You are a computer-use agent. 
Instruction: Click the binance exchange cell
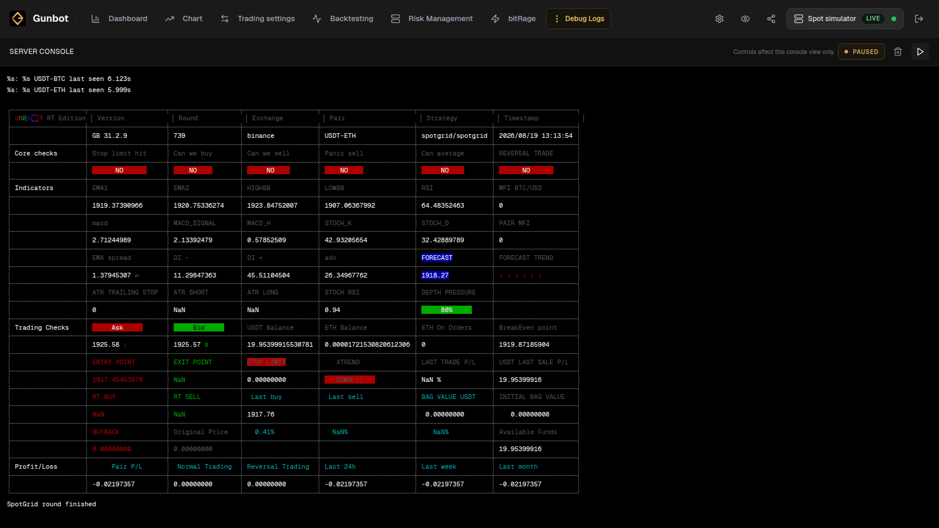[x=261, y=136]
